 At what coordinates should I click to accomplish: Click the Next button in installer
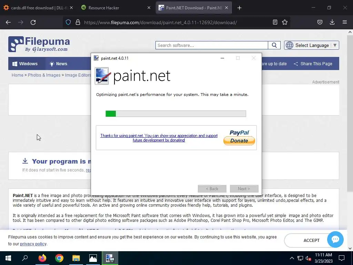pyautogui.click(x=244, y=189)
